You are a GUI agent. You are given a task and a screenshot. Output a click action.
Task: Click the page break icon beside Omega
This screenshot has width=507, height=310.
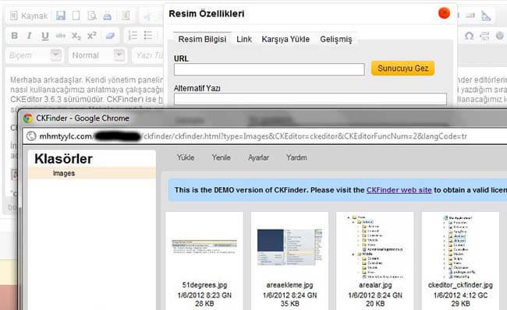[484, 36]
